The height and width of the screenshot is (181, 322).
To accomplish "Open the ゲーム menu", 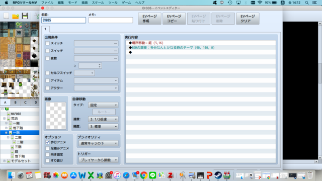I will 126,3.
